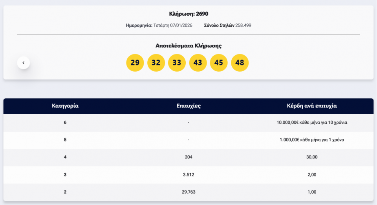Click the Κατηγορία column header
The image size is (377, 205).
click(65, 106)
